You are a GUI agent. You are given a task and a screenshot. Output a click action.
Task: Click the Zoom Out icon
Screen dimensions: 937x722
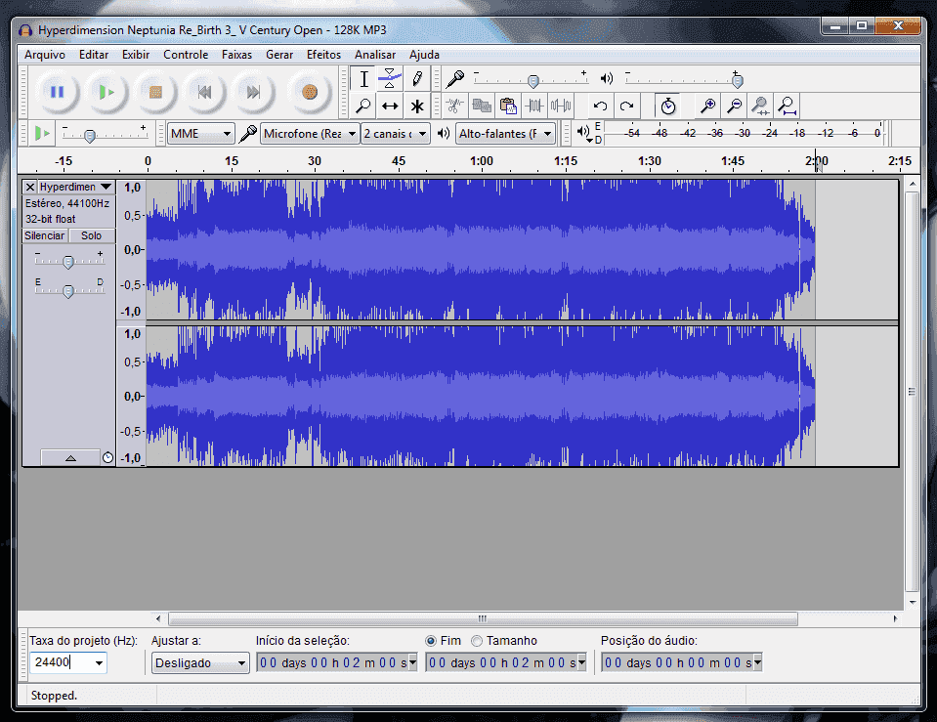click(x=735, y=106)
